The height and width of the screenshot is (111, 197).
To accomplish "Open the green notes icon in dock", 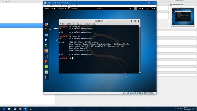I will click(x=46, y=67).
